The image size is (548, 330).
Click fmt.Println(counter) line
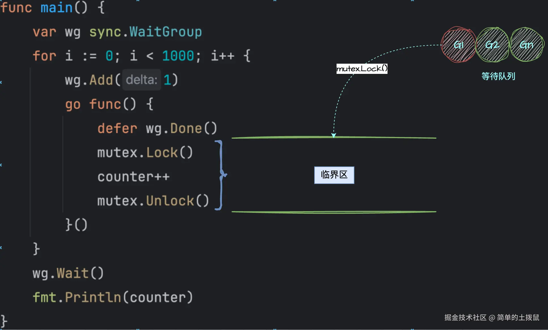(113, 297)
